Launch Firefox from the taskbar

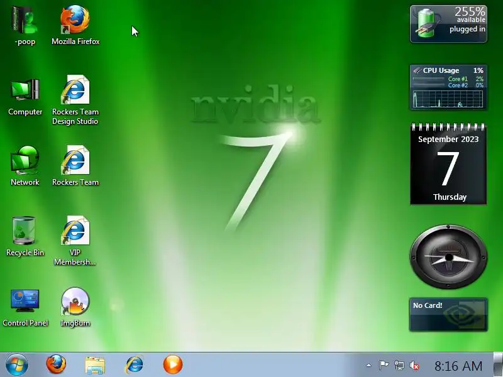coord(56,364)
